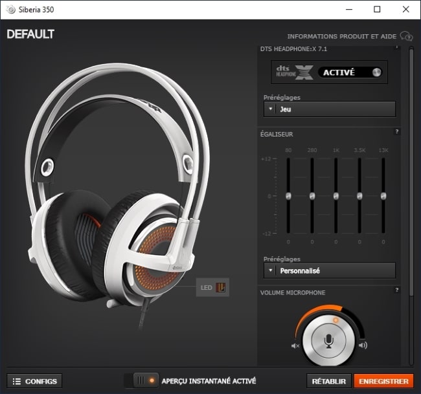Viewport: 421px width, 394px height.
Task: Click the 280 Hz equalizer slider handle
Action: [312, 196]
